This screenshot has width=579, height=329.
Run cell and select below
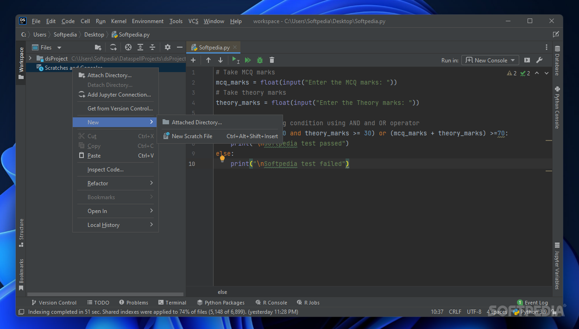236,60
